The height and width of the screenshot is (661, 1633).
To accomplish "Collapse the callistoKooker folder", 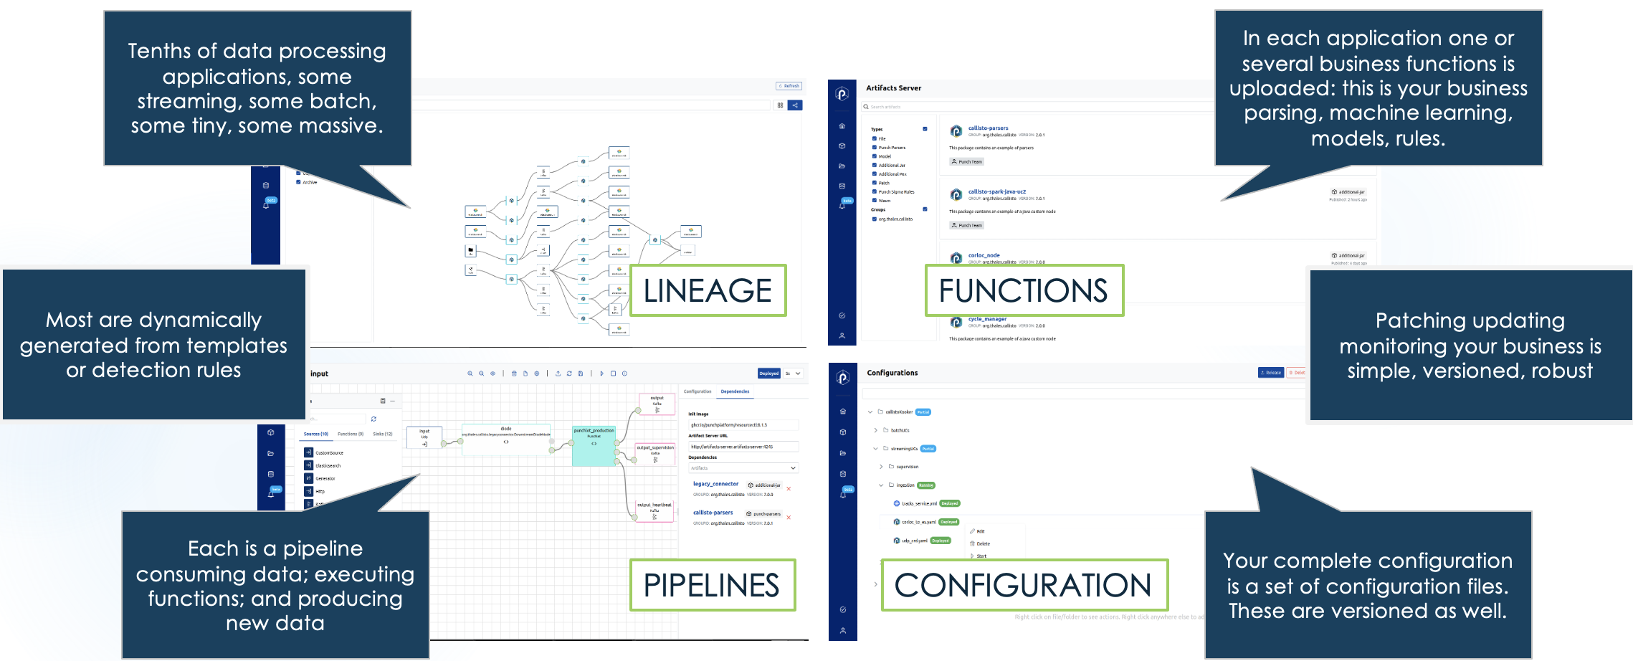I will point(870,412).
